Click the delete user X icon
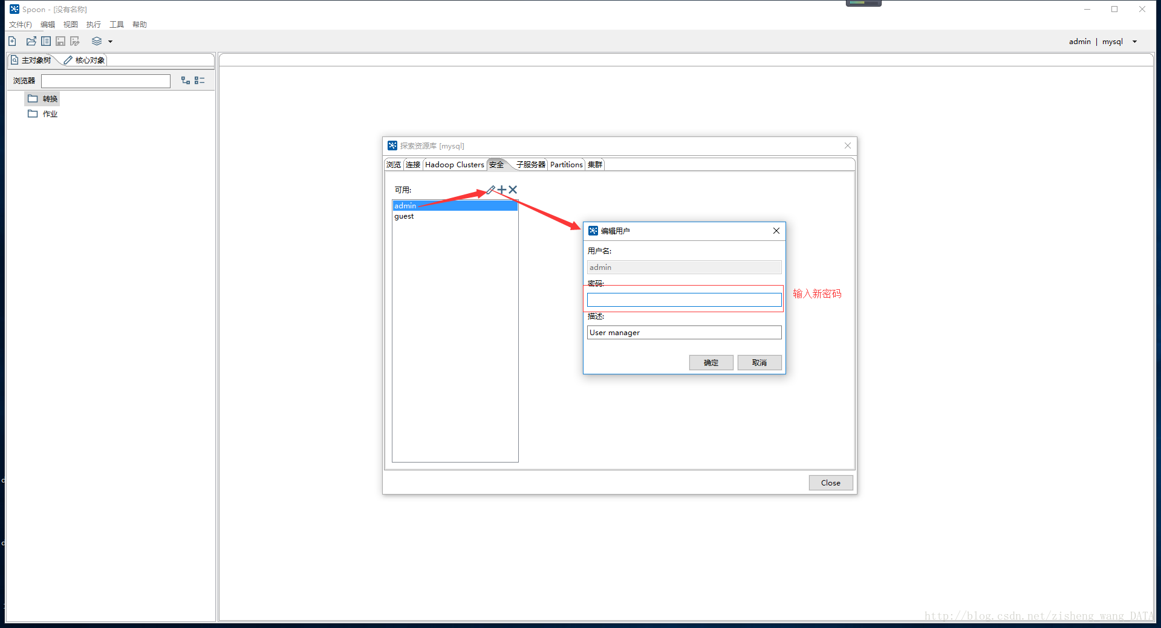Image resolution: width=1161 pixels, height=628 pixels. (x=513, y=190)
